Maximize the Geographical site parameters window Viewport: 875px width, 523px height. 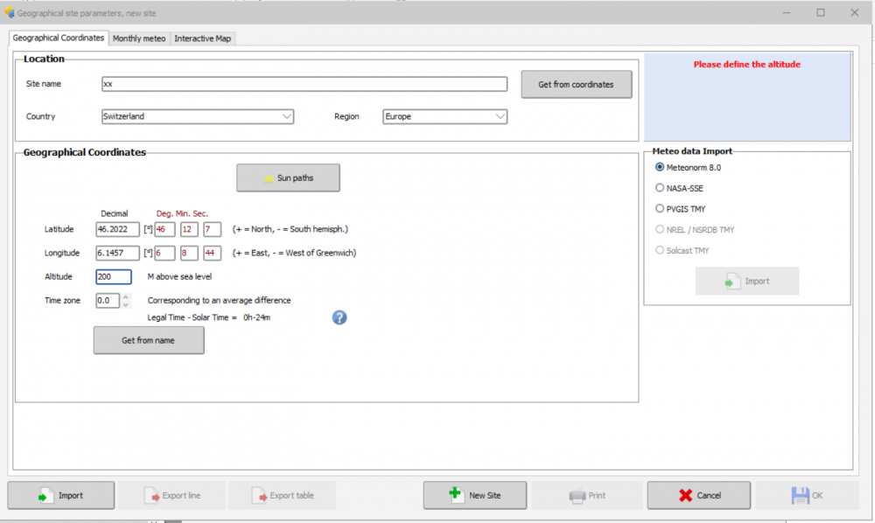pos(821,12)
